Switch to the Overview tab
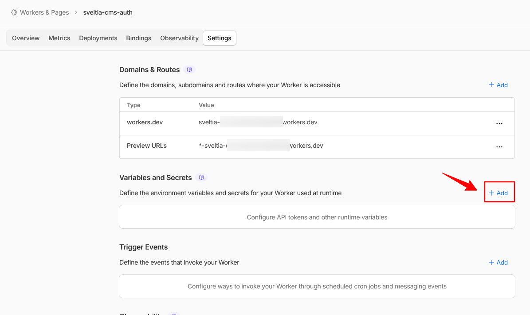 coord(26,38)
